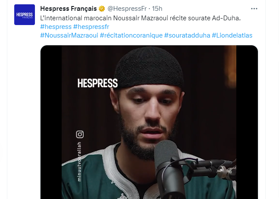Play the embedded tweet video
The image size is (279, 199).
[x=149, y=122]
